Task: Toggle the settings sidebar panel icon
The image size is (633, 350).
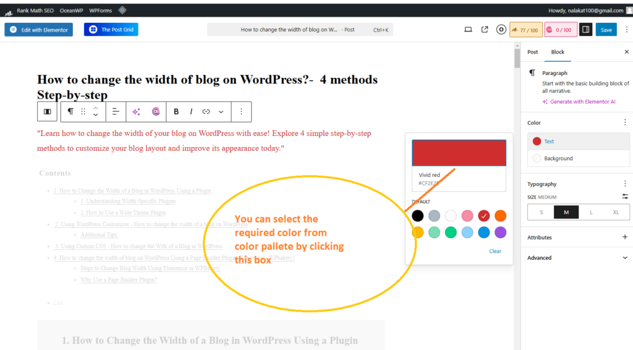Action: point(586,30)
